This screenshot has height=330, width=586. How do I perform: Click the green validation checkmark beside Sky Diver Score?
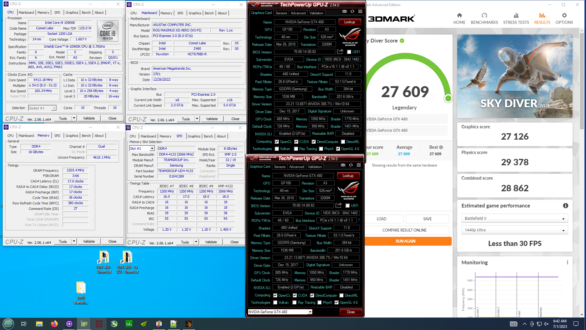(x=402, y=41)
